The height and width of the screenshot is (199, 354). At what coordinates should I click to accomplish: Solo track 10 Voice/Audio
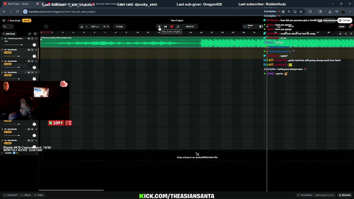pos(32,140)
